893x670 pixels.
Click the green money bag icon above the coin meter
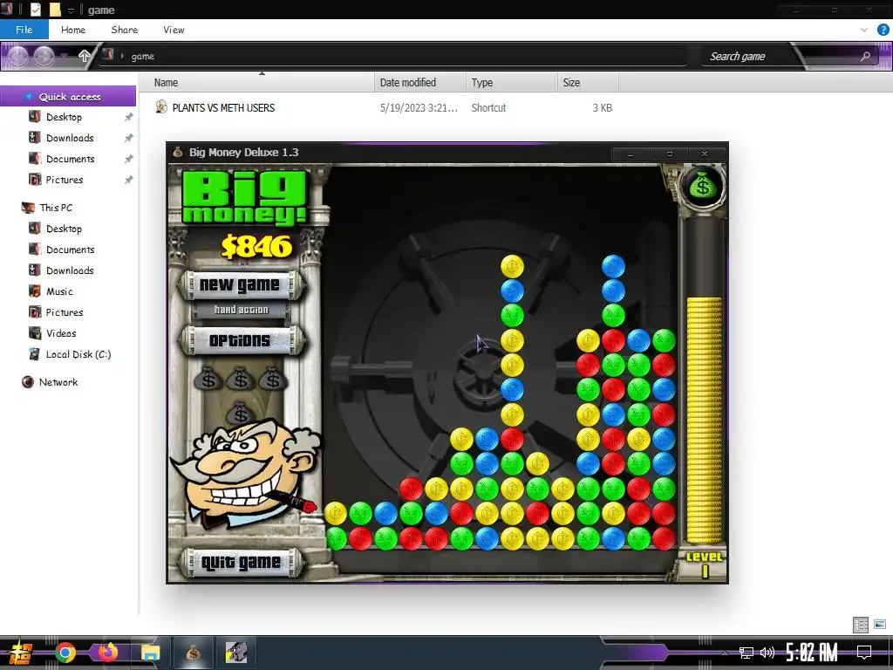pos(703,185)
